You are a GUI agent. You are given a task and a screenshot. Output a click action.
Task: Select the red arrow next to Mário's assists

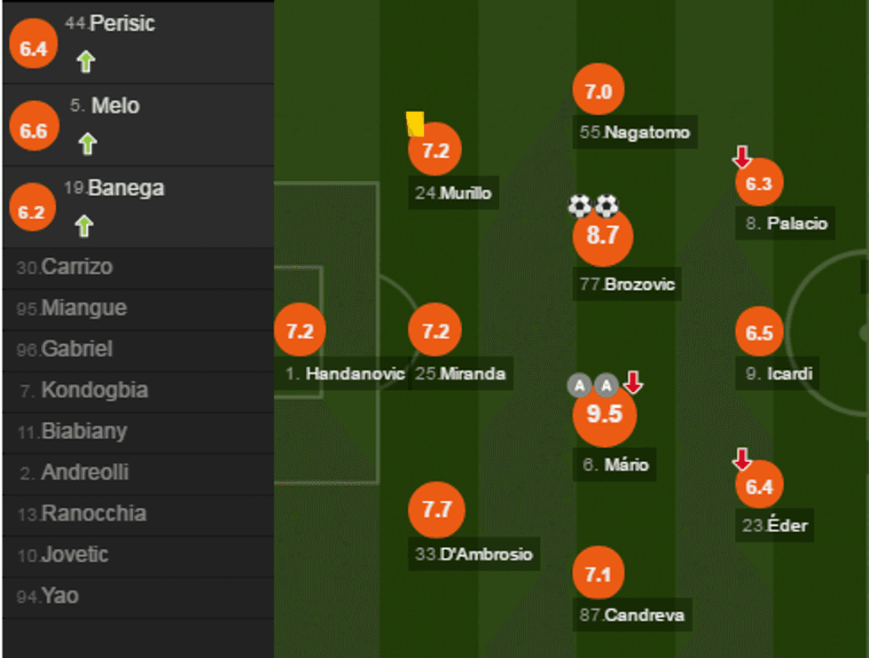pos(631,383)
